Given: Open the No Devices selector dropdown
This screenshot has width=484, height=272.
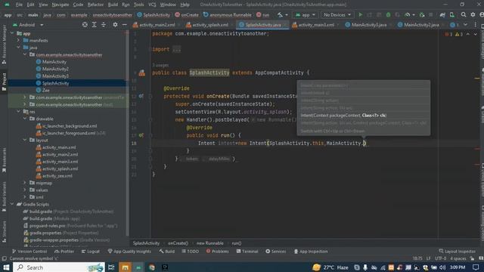Looking at the screenshot, I should (x=337, y=15).
